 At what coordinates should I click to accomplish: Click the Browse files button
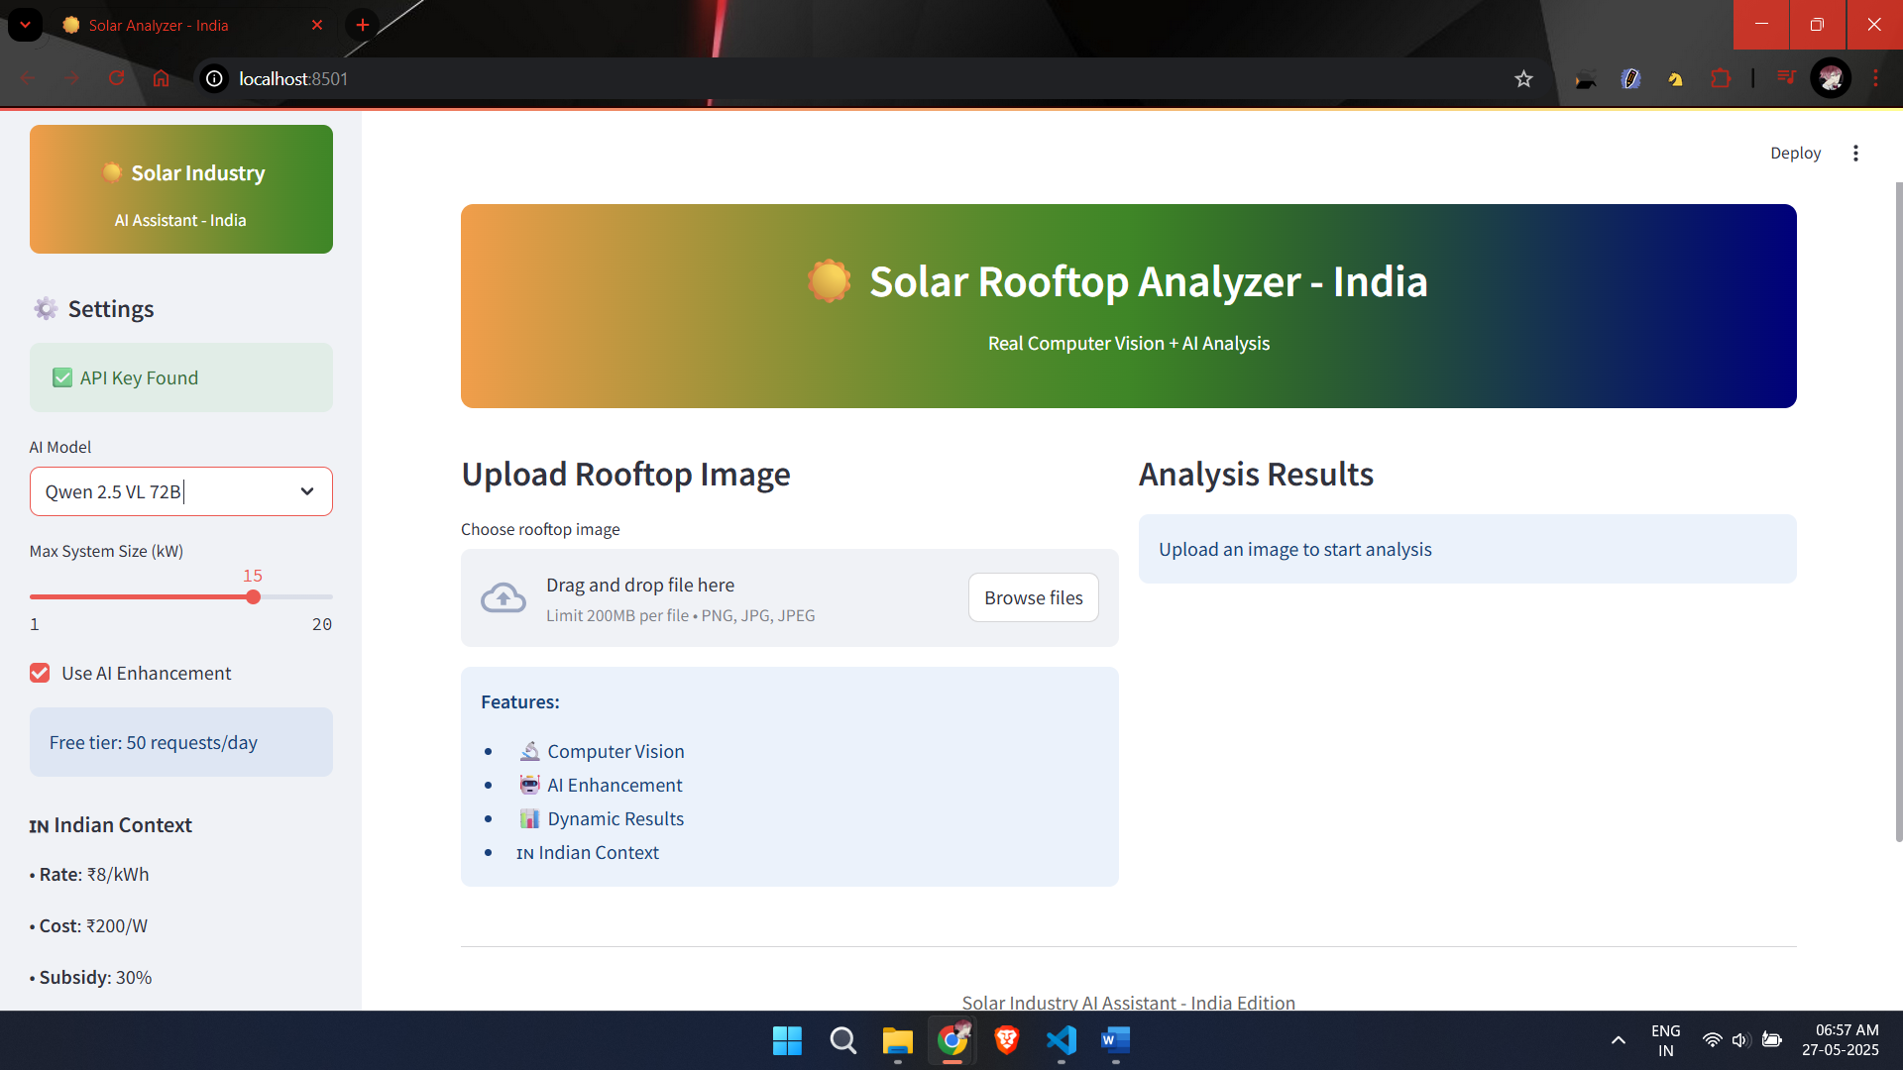coord(1033,597)
